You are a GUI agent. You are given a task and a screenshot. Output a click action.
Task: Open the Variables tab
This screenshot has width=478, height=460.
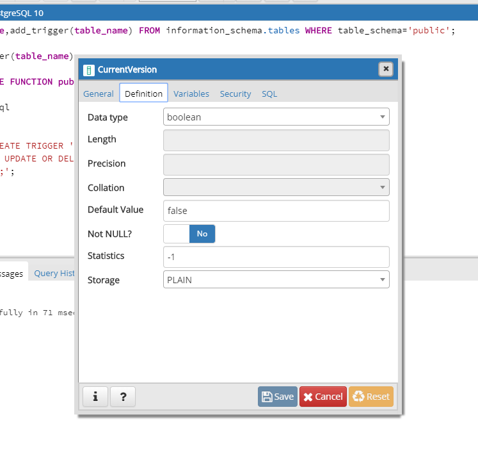(191, 94)
